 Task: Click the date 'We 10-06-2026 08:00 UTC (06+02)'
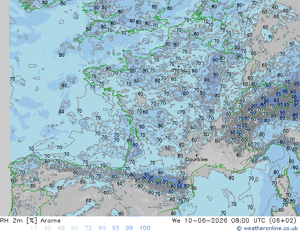pyautogui.click(x=234, y=221)
